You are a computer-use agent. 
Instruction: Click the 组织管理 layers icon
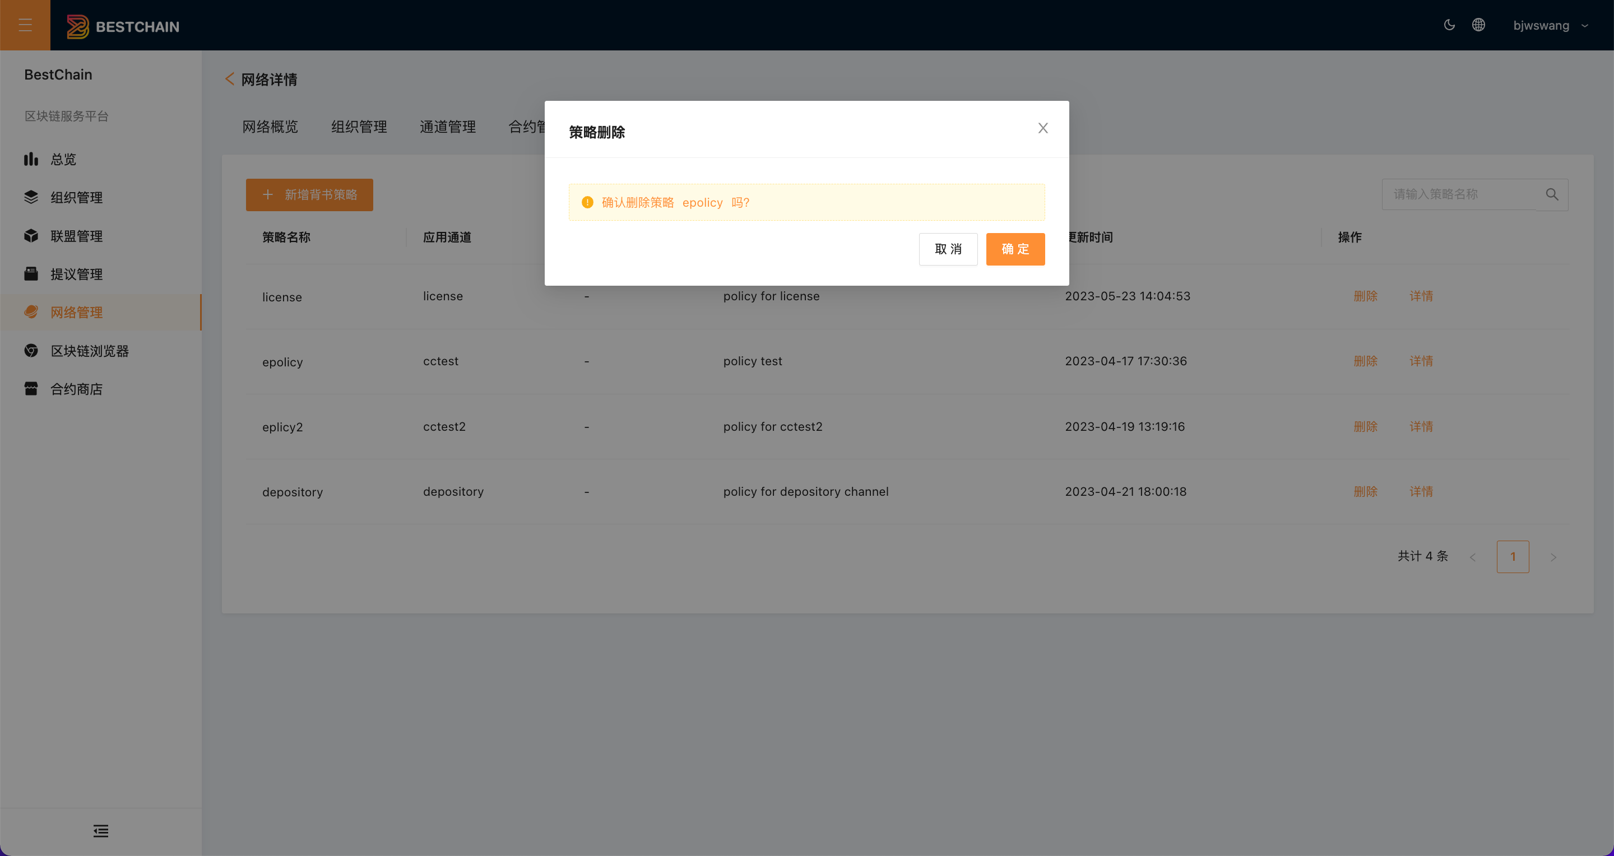click(x=31, y=197)
